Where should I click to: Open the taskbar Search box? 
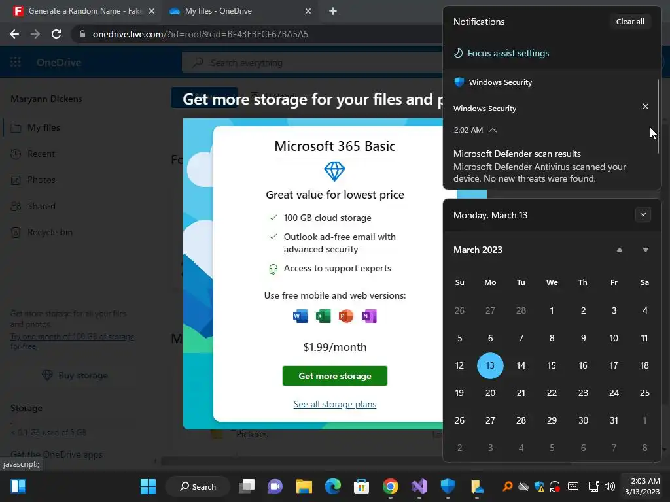point(198,486)
